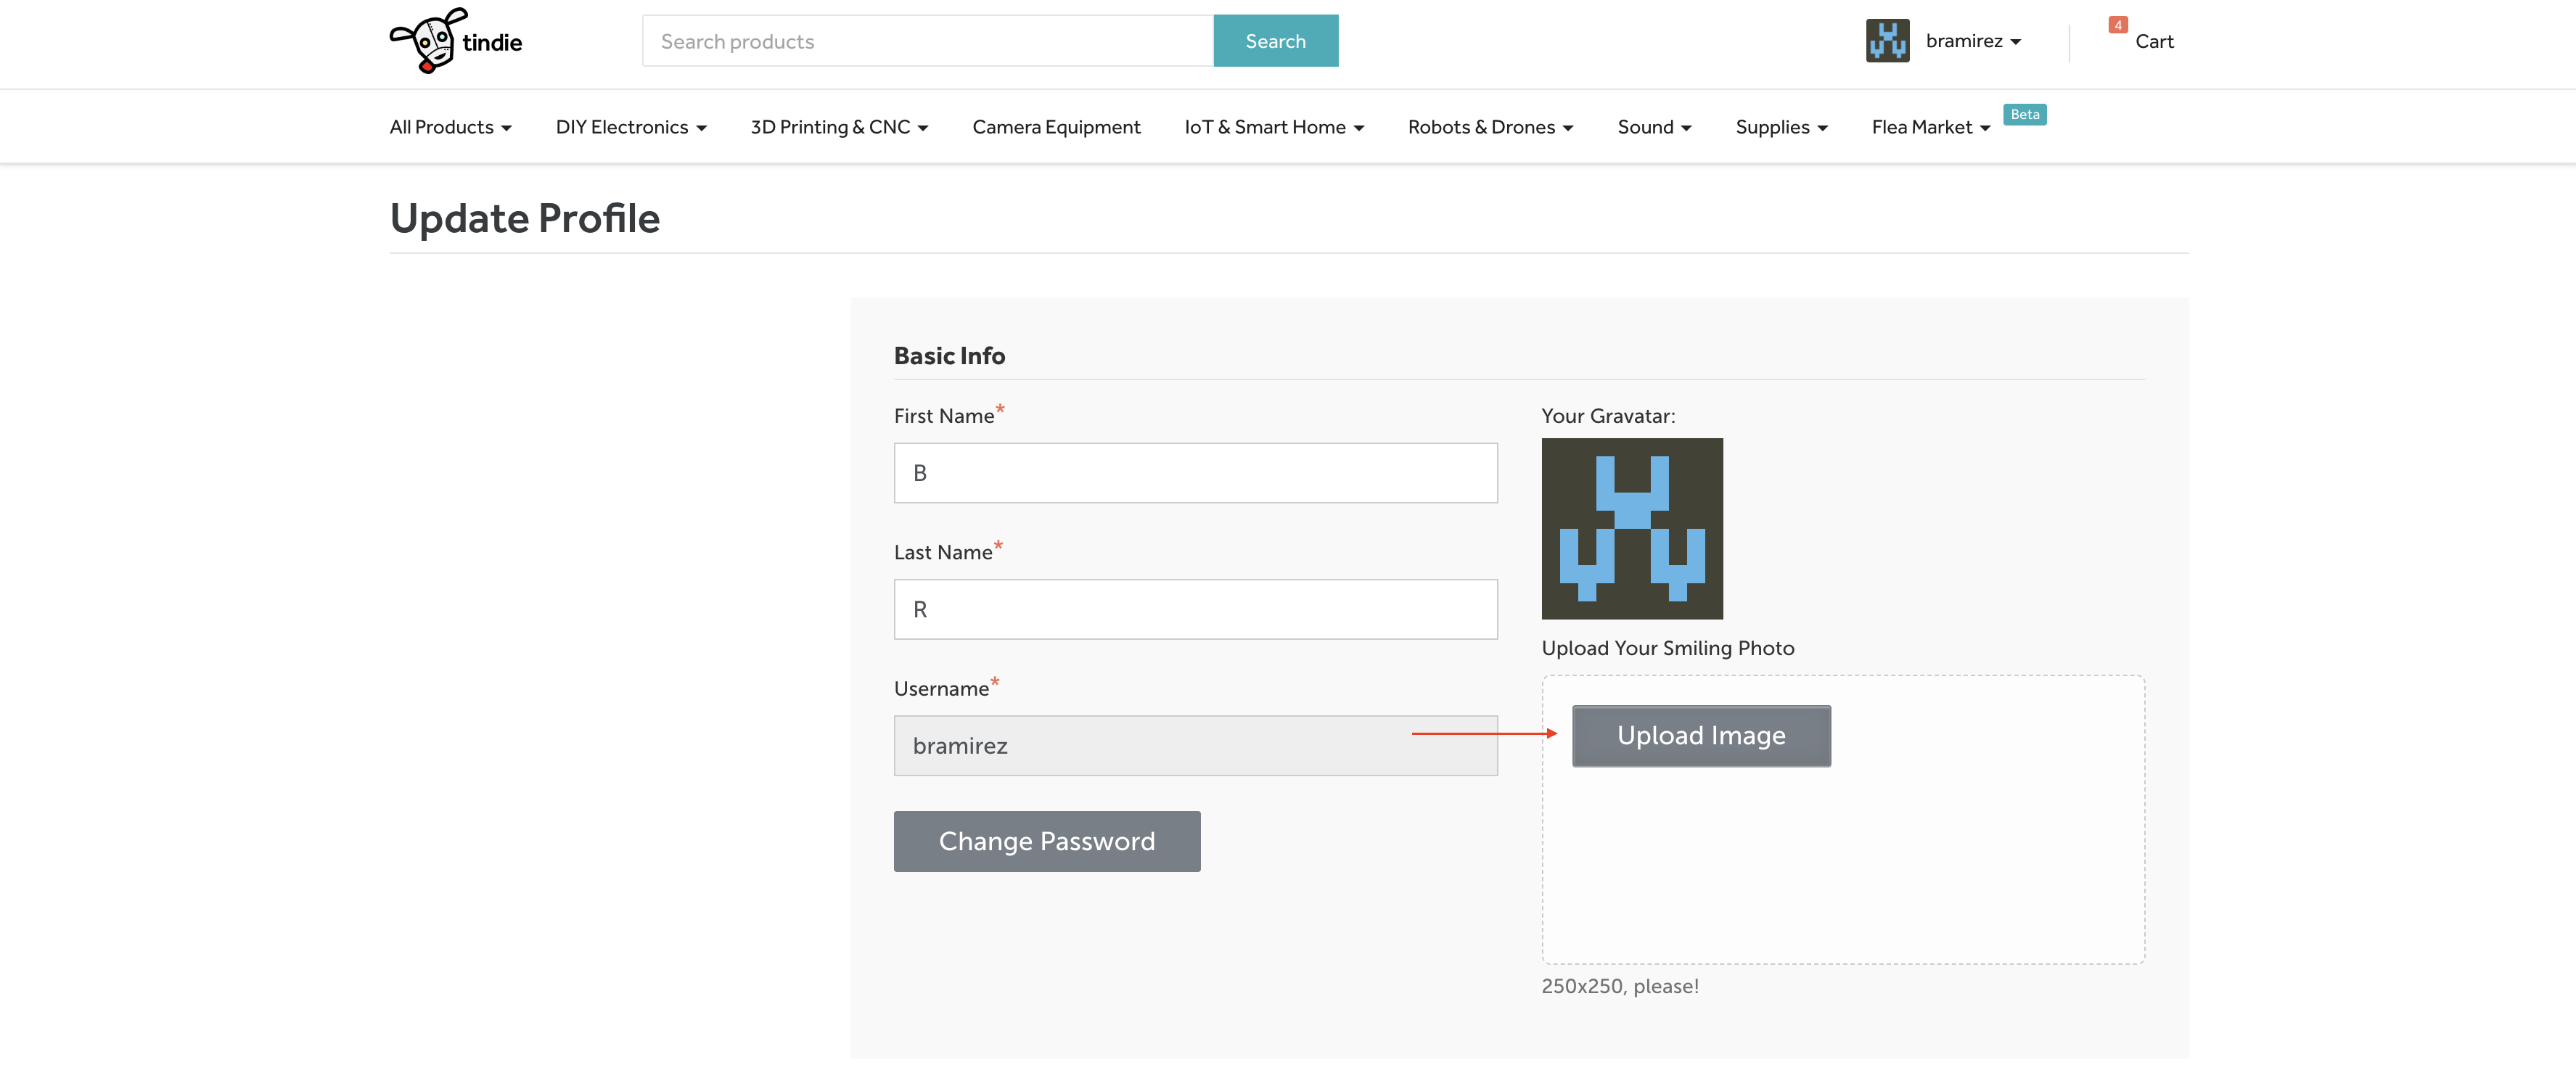2576x1078 pixels.
Task: Open the Flea Market menu
Action: point(1929,127)
